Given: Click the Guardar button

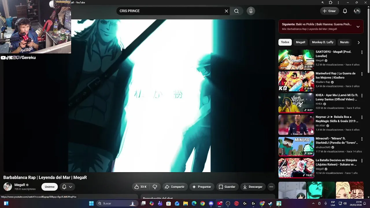Looking at the screenshot, I should [x=227, y=187].
